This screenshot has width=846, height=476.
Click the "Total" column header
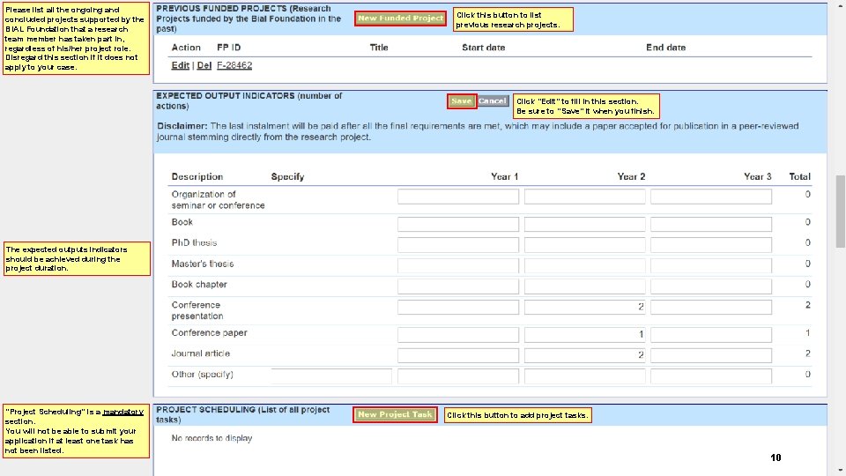[x=799, y=176]
